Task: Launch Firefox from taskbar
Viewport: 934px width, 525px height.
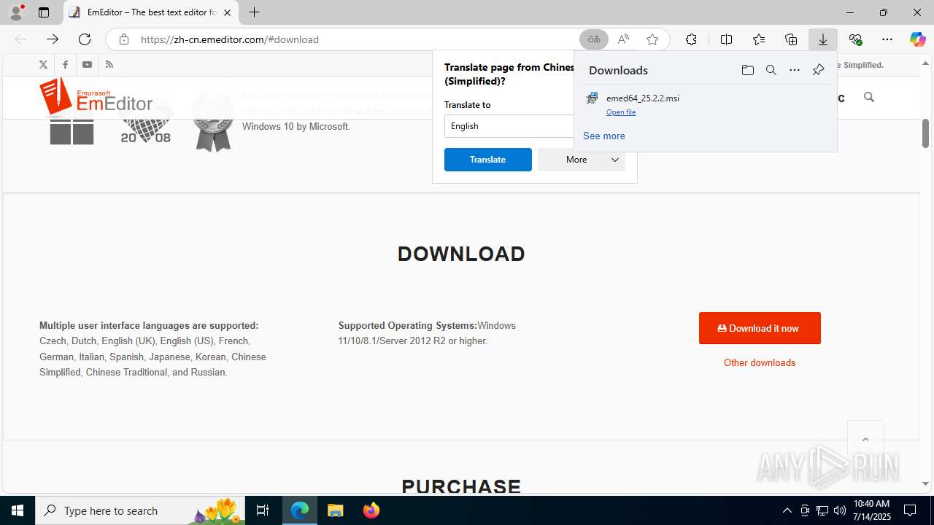Action: (x=371, y=510)
